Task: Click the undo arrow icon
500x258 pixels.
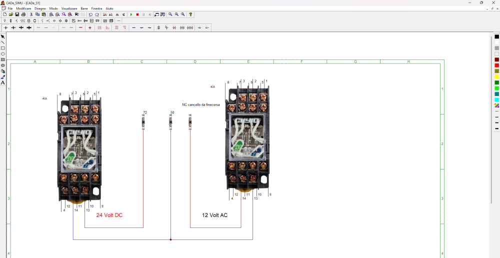Action: click(90, 14)
